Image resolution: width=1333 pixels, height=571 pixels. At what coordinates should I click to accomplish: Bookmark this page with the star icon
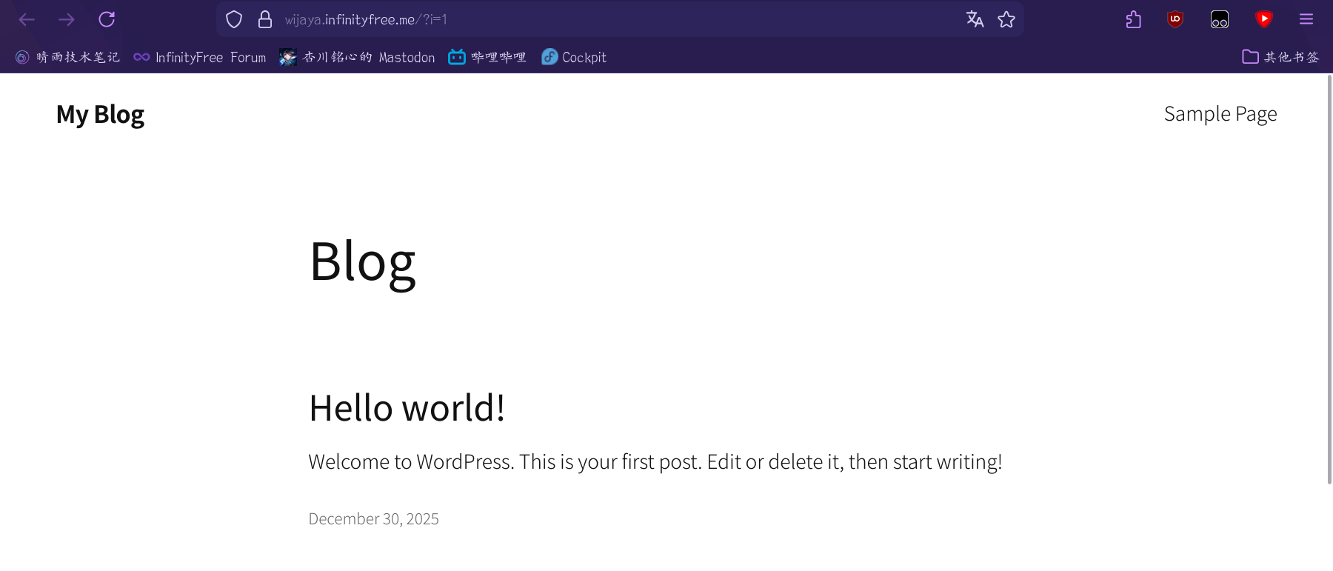click(1006, 20)
